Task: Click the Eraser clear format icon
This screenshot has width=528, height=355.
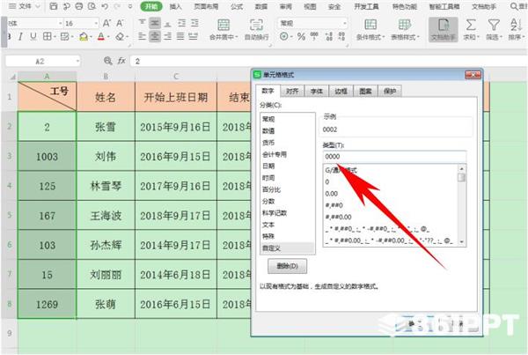Action: (x=120, y=36)
